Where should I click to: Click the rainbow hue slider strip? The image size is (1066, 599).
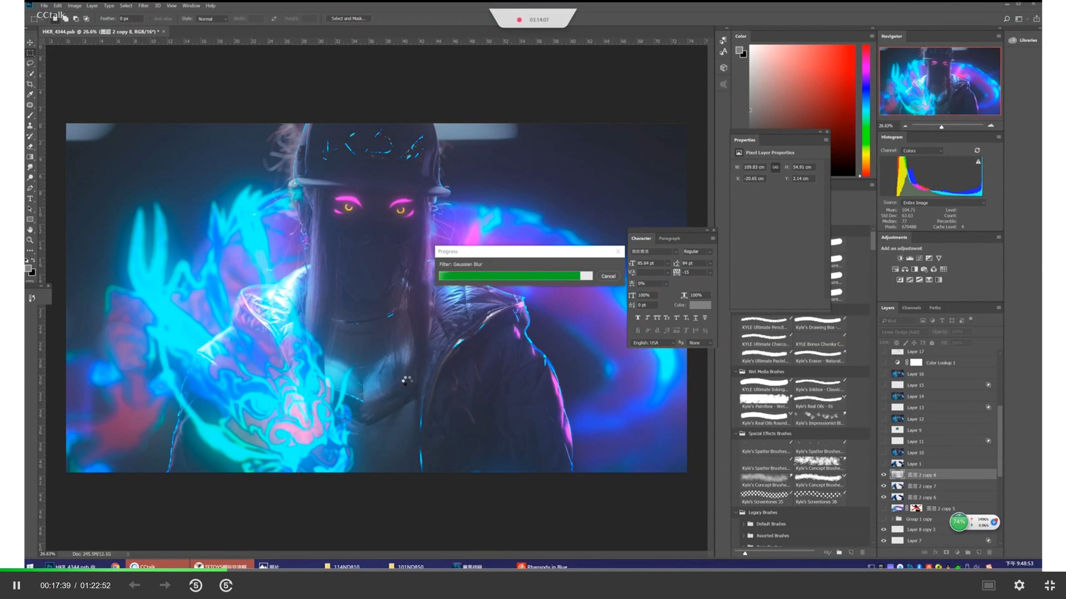pos(866,110)
